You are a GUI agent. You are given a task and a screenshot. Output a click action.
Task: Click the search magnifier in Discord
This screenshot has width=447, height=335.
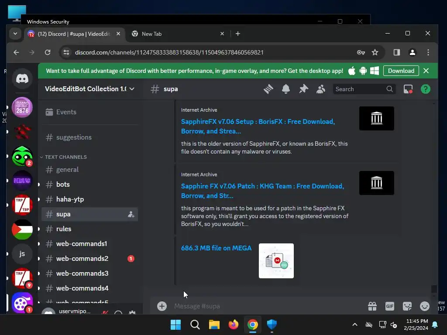389,89
